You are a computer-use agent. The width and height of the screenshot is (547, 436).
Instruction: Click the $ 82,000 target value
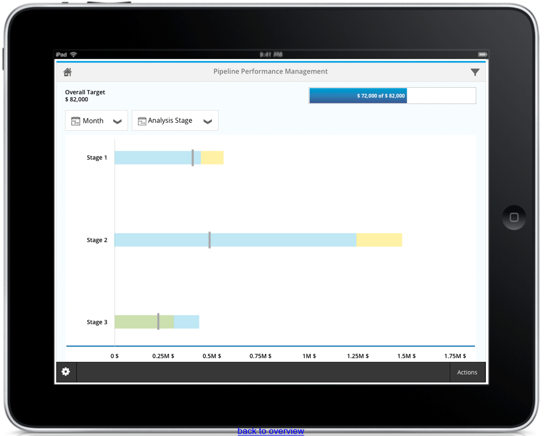coord(77,100)
